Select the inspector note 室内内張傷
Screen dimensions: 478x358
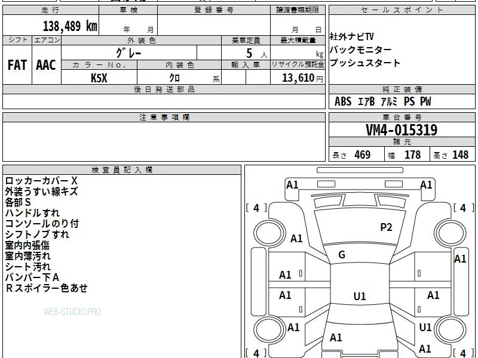27,245
